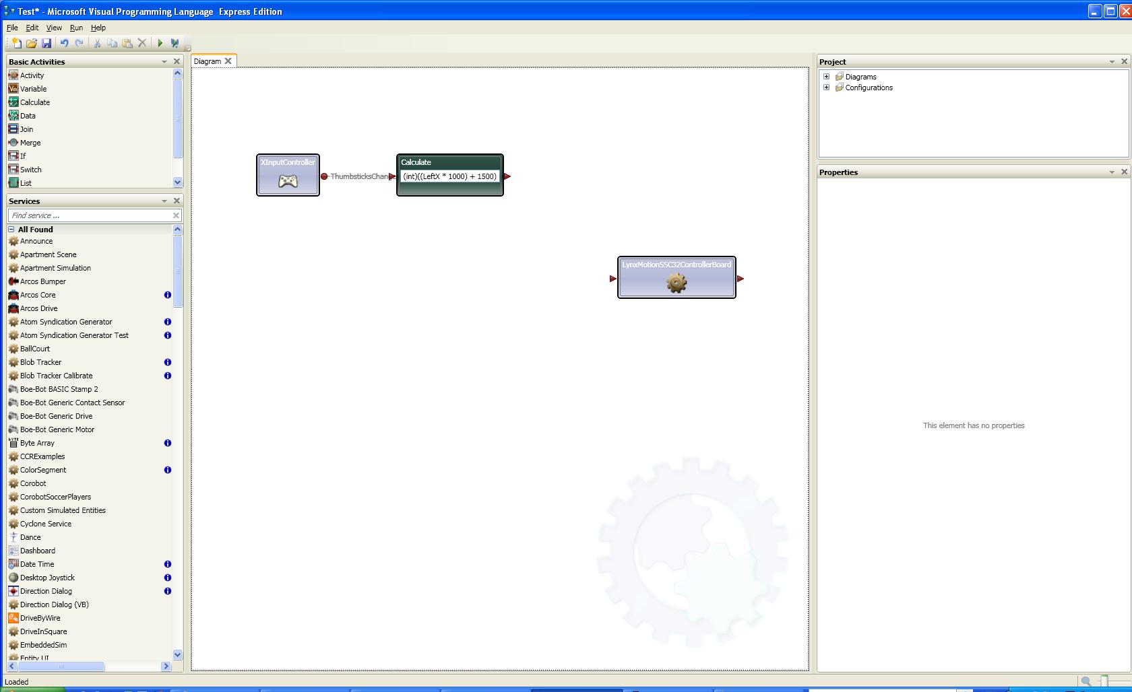This screenshot has height=692, width=1132.
Task: Open Services panel dropdown arrow
Action: [164, 201]
